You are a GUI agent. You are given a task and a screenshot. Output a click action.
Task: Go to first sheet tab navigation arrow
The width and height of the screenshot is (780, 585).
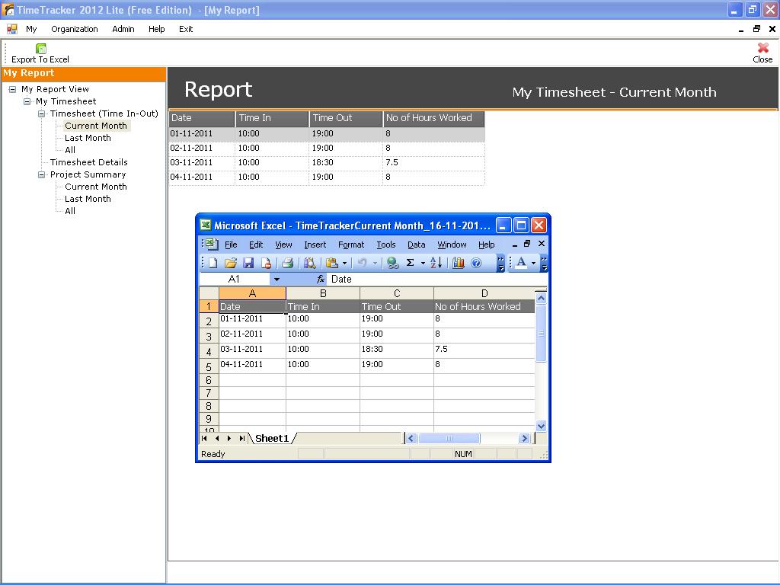coord(204,438)
